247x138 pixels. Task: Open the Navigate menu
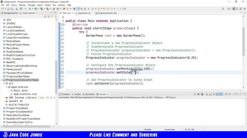32,5
